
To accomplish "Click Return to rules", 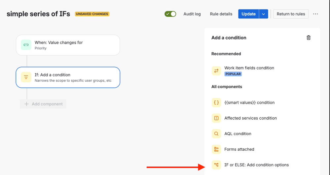I will coord(291,14).
